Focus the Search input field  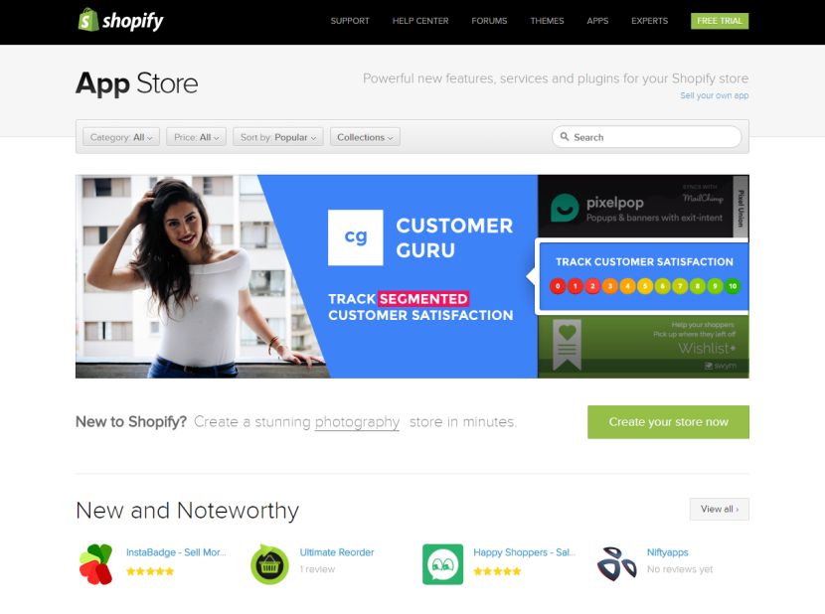pyautogui.click(x=647, y=137)
